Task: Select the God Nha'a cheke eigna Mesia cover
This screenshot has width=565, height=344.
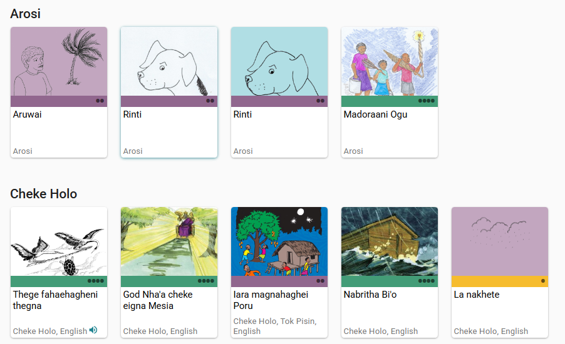Action: click(169, 241)
